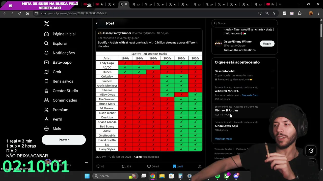Open Termos de Serviço link
Screen dimensions: 323x181
tap(223, 149)
